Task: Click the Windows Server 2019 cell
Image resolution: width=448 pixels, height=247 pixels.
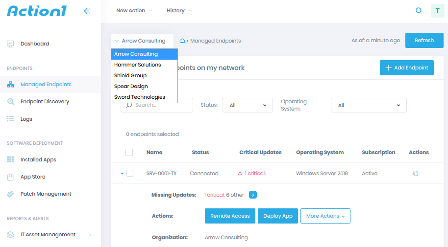Action: click(x=322, y=174)
